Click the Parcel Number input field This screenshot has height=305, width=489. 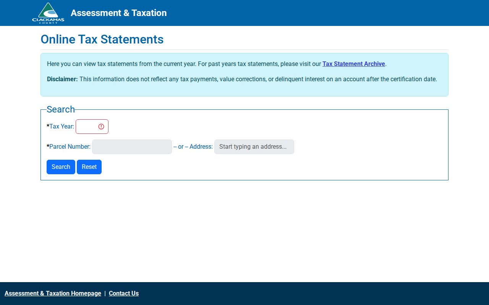pyautogui.click(x=132, y=147)
